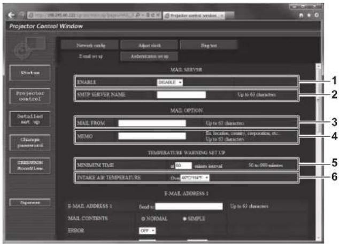Click the Detailed set up sidebar button
The height and width of the screenshot is (244, 339).
point(30,119)
